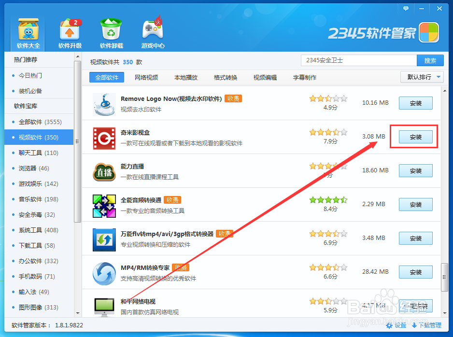453x337 pixels.
Task: Select 系统工具 (408) category
Action: tap(39, 230)
